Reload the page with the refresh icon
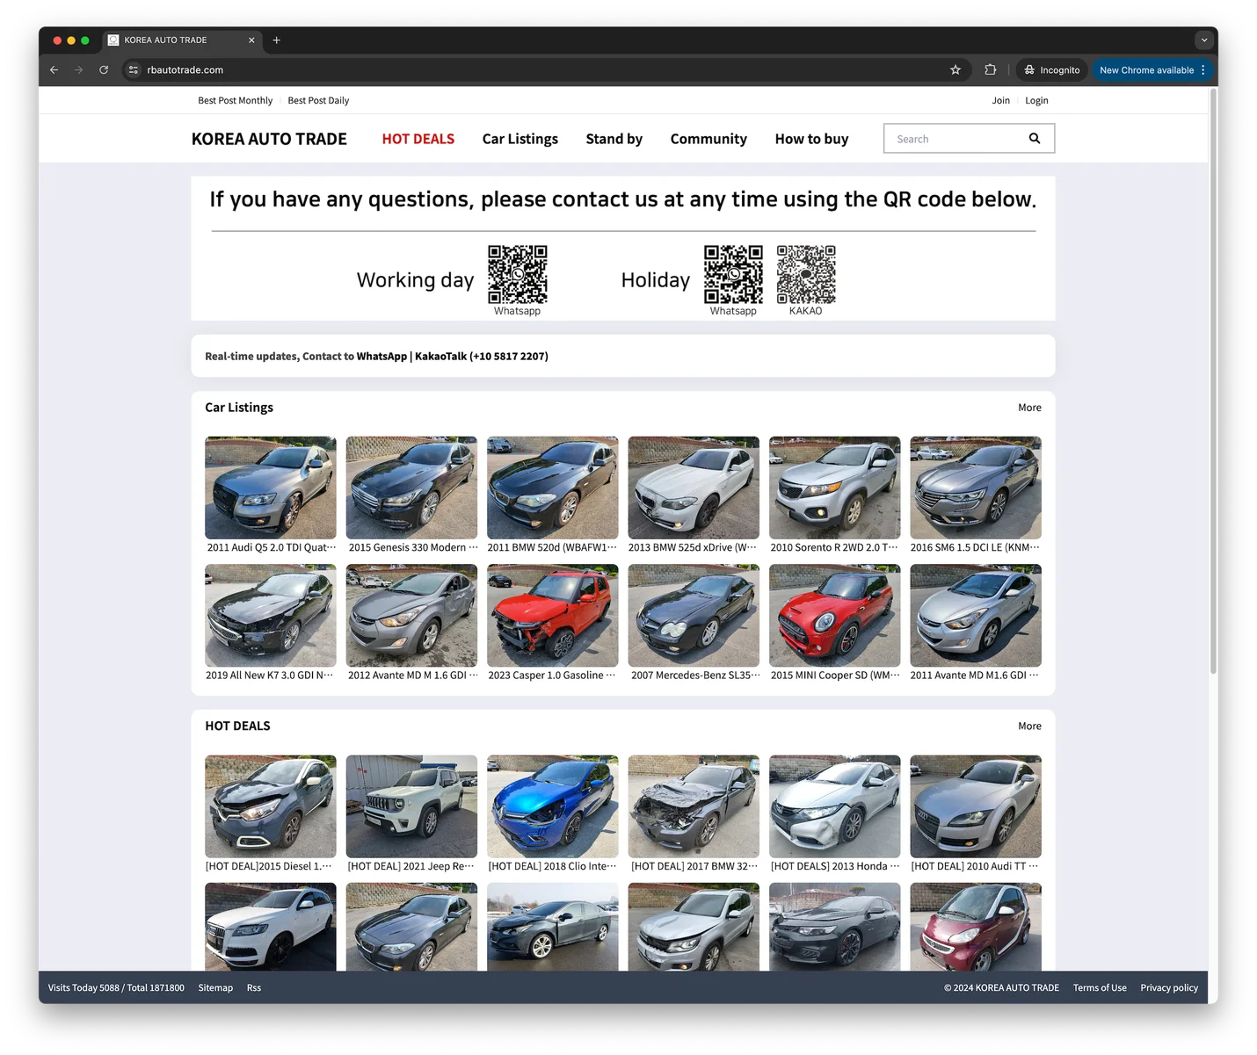Image resolution: width=1257 pixels, height=1055 pixels. pos(104,70)
